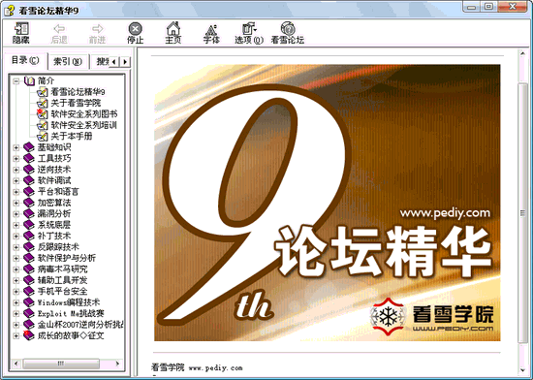Click the 看雪论坛 toolbar icon
The image size is (533, 380).
[288, 28]
